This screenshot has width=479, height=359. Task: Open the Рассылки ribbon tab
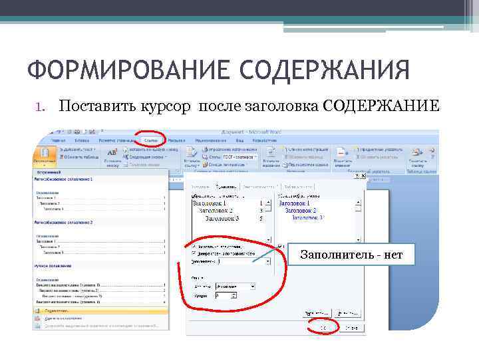(x=176, y=140)
